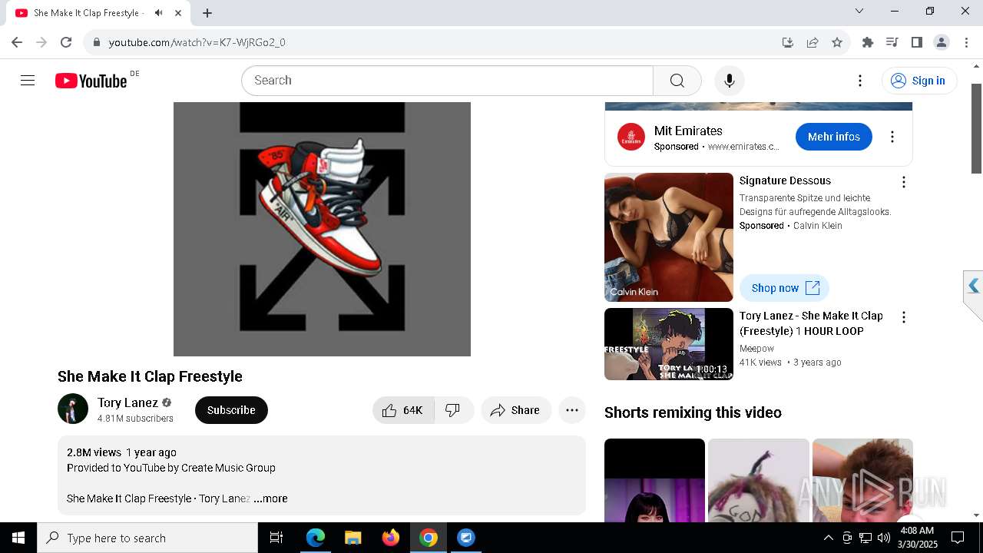
Task: Like the video with thumbs up
Action: pyautogui.click(x=403, y=410)
